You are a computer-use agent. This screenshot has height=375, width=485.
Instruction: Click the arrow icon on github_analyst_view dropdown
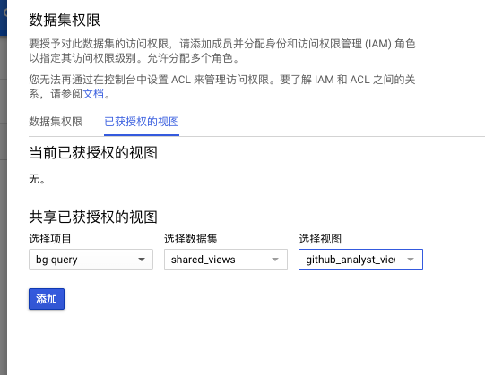[x=411, y=260]
